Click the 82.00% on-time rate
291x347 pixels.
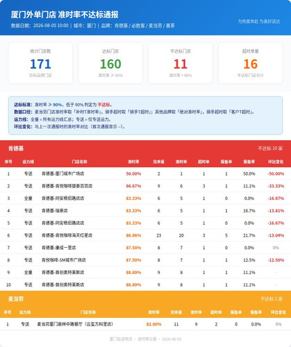point(153,324)
